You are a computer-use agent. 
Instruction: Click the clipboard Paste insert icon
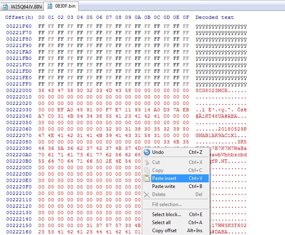click(x=147, y=178)
